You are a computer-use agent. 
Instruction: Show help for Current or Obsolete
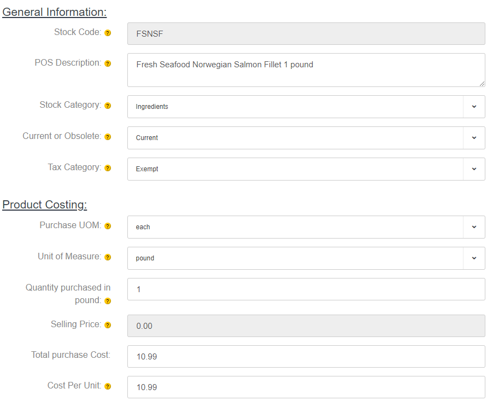(x=108, y=137)
